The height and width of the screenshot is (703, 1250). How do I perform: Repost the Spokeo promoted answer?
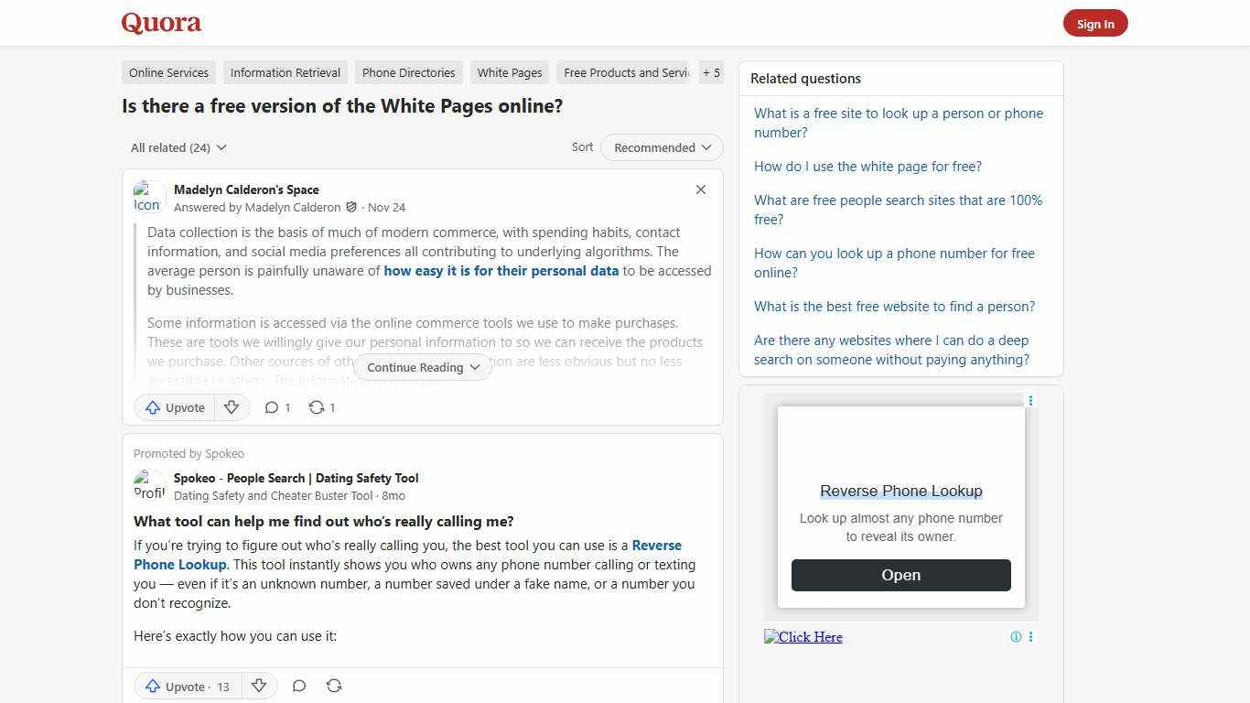[334, 686]
